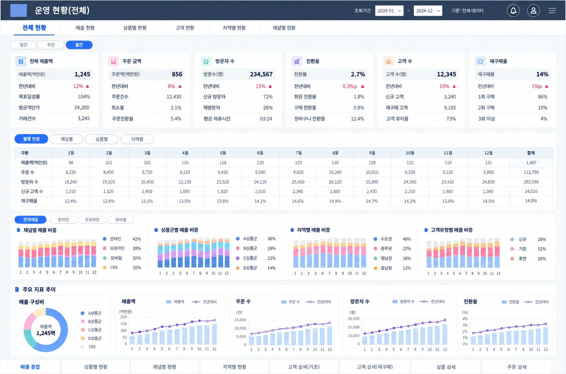Viewport: 566px width, 374px height.
Task: Click the 매출 구성비 donut chart center
Action: click(46, 330)
